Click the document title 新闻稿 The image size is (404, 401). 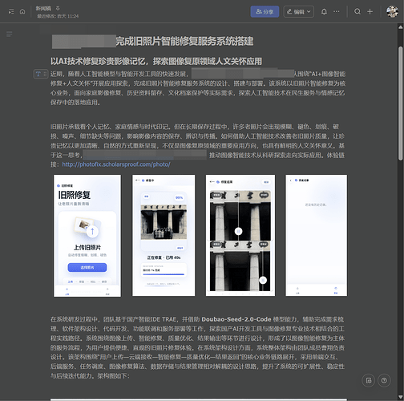coord(43,8)
